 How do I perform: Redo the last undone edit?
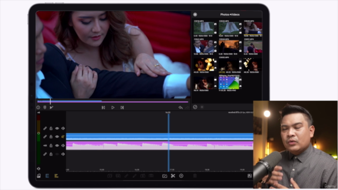pyautogui.click(x=187, y=108)
